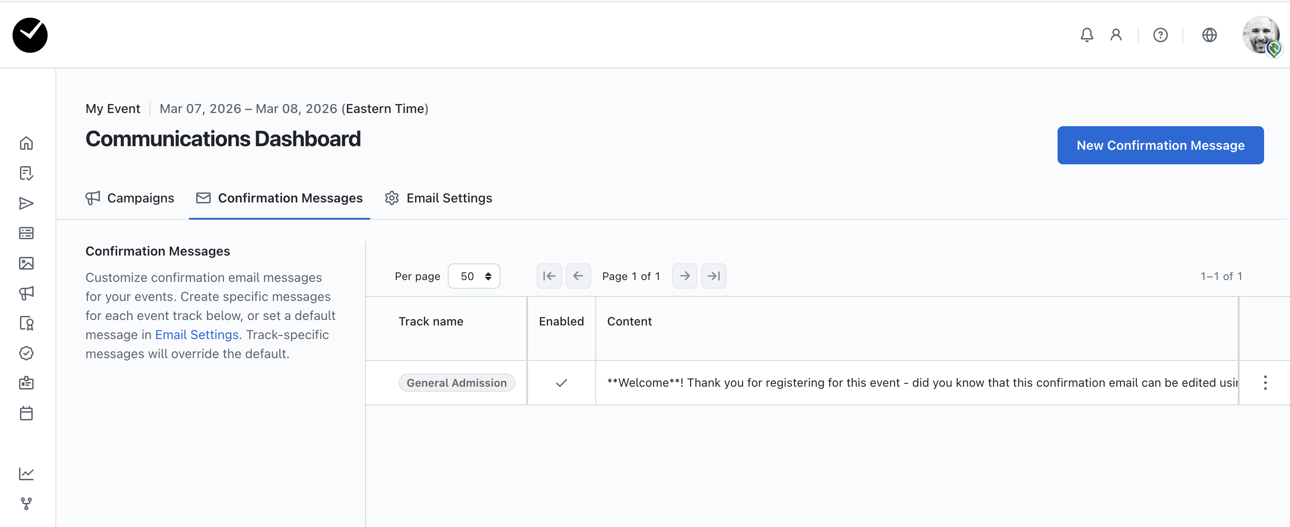The height and width of the screenshot is (527, 1290).
Task: Toggle the General Admission enabled checkmark
Action: (x=561, y=383)
